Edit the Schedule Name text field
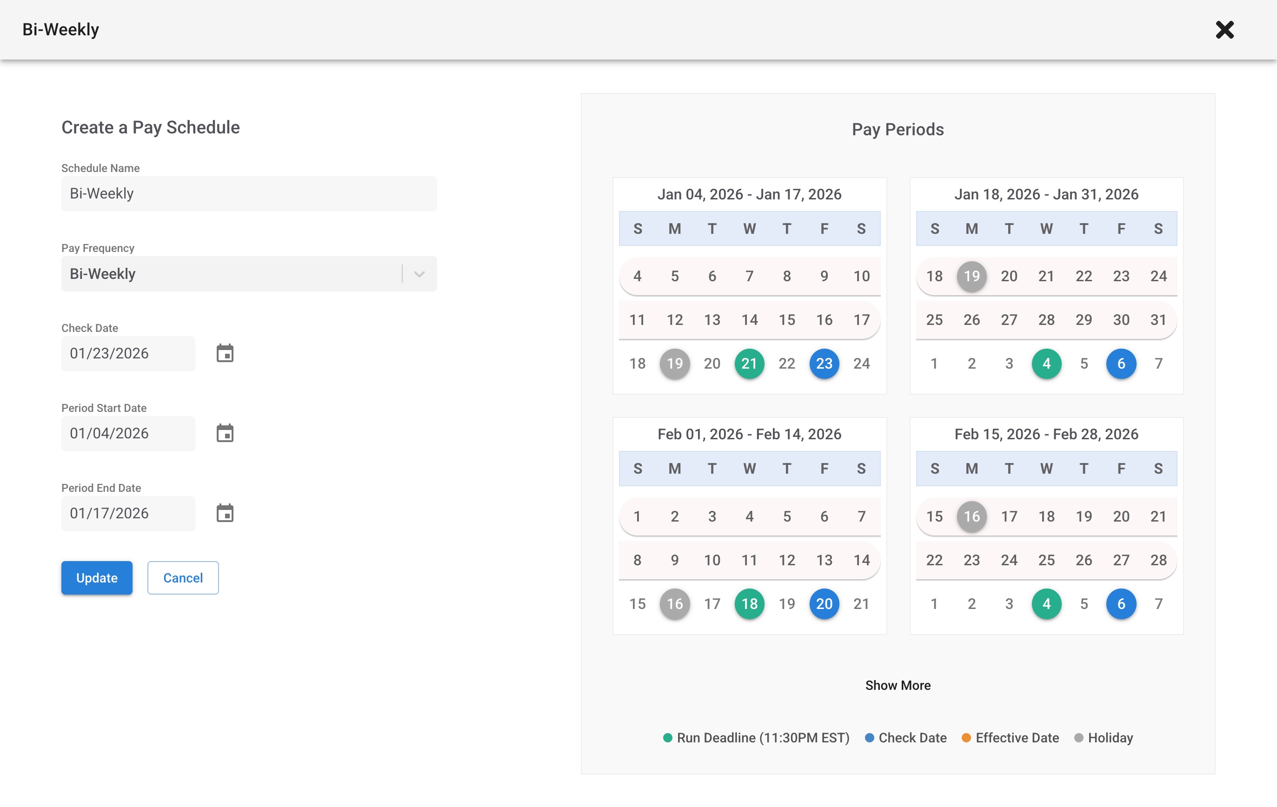The height and width of the screenshot is (807, 1277). 249,194
